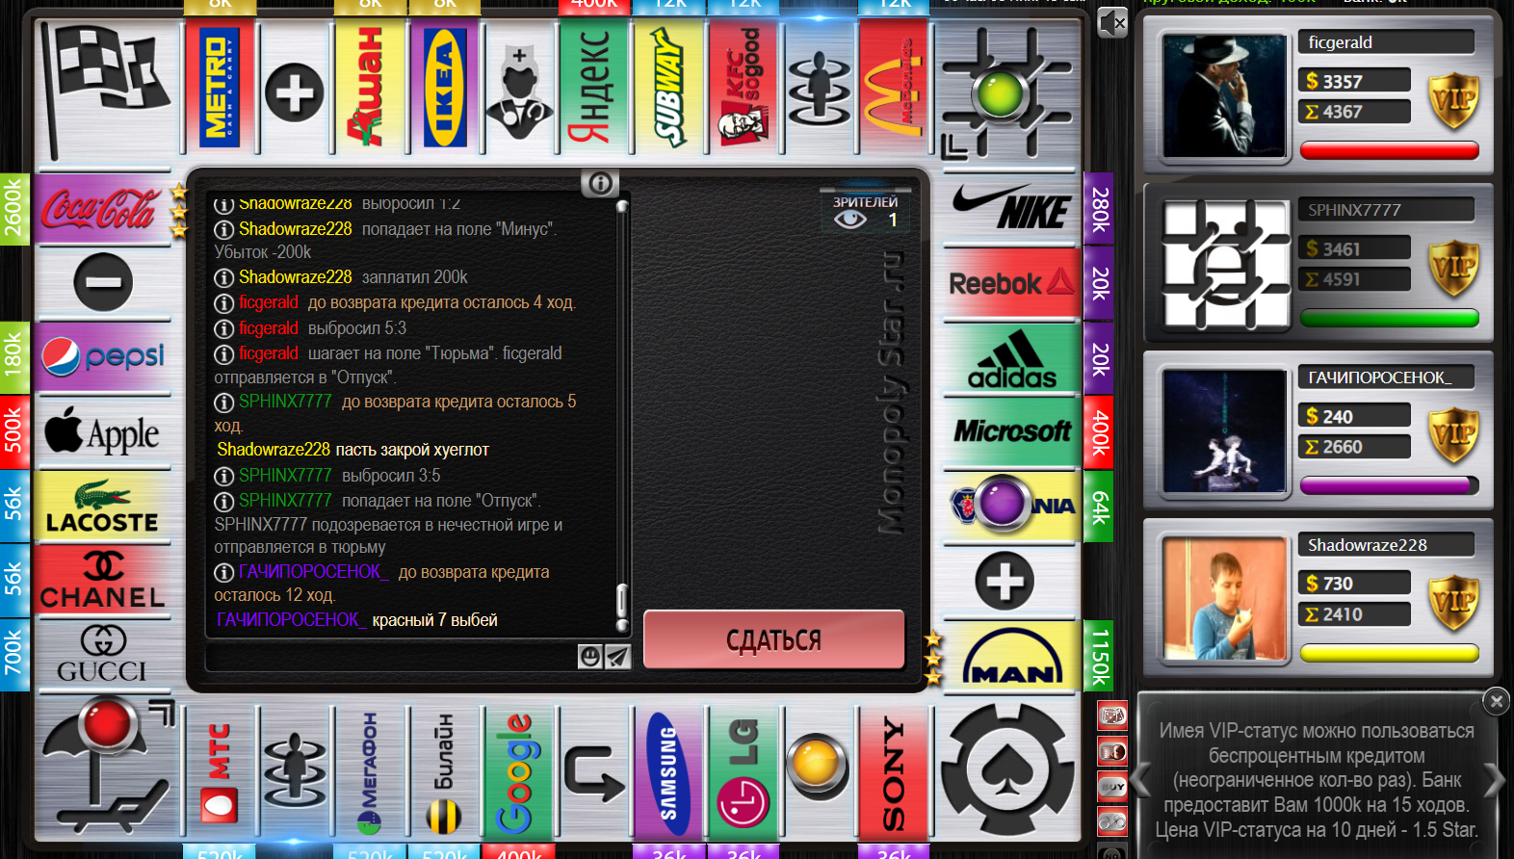Select the Adidas board field
This screenshot has width=1514, height=859.
pyautogui.click(x=1011, y=357)
